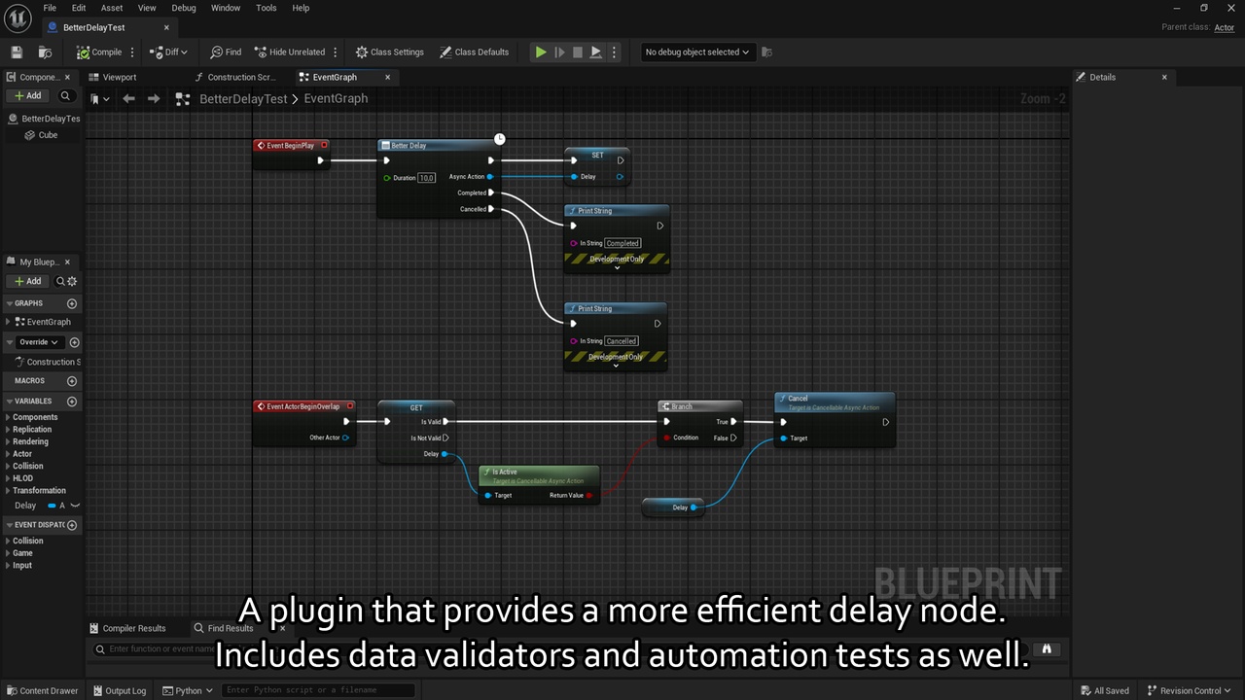Screen dimensions: 1245x700
Task: Open My Blueprint view options gear
Action: [72, 281]
